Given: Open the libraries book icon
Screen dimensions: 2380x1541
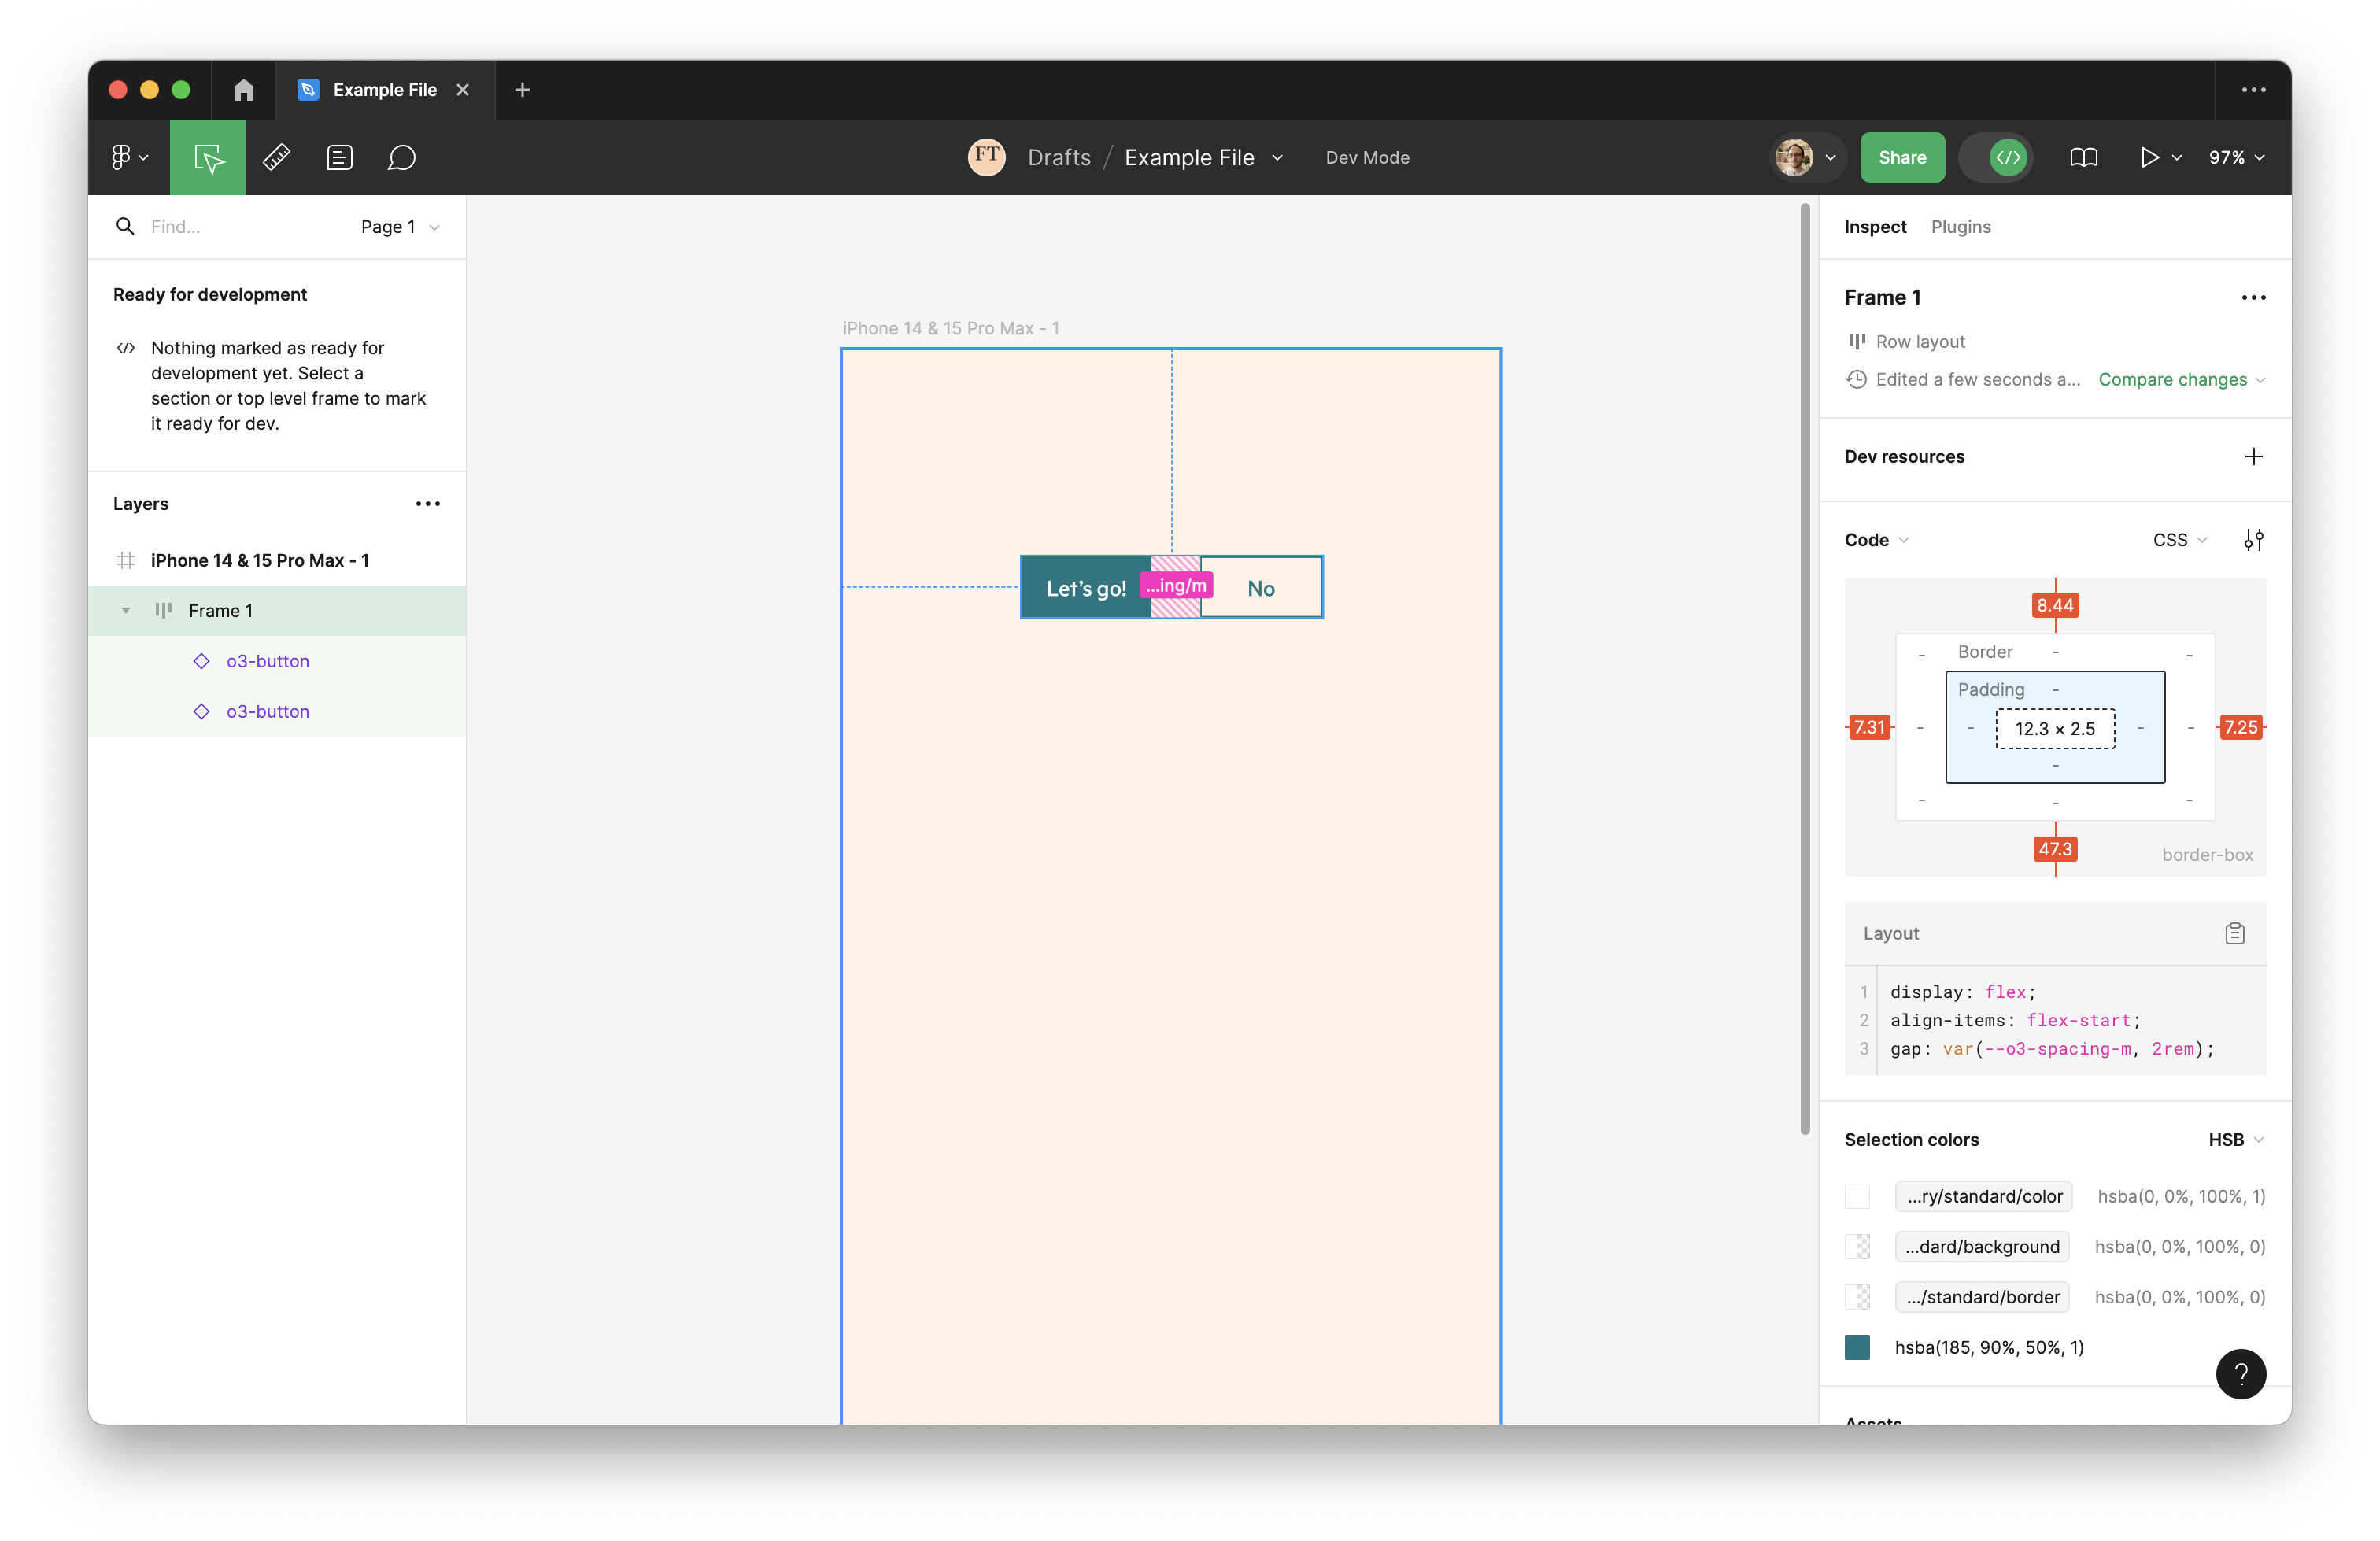Looking at the screenshot, I should [x=2083, y=157].
